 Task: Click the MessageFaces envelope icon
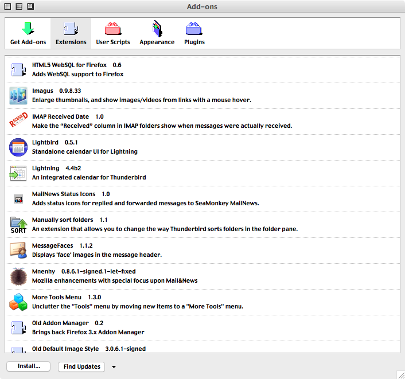tap(18, 251)
